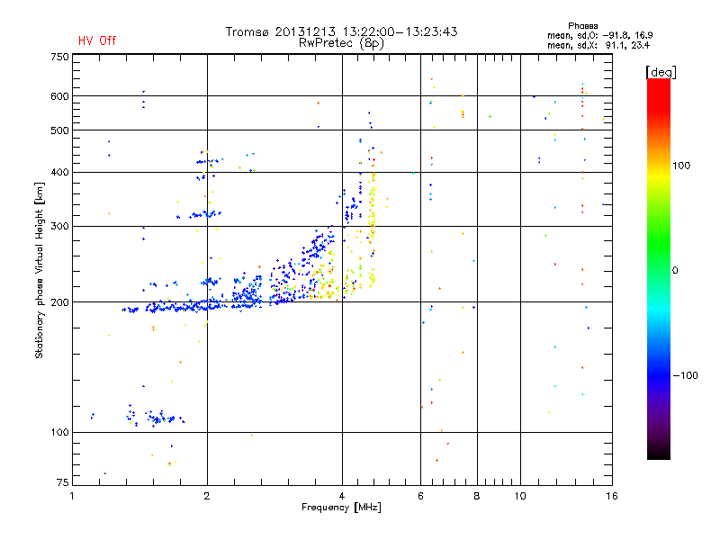Click the y-axis tick label '75'
This screenshot has width=720, height=540.
point(63,482)
